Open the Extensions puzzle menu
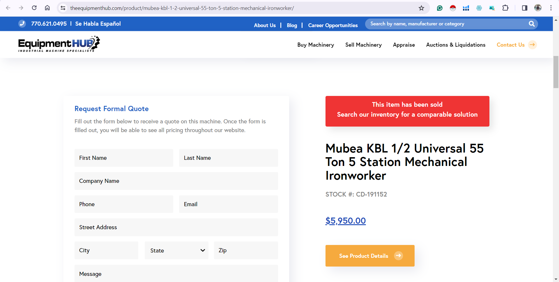This screenshot has height=282, width=559. (505, 8)
